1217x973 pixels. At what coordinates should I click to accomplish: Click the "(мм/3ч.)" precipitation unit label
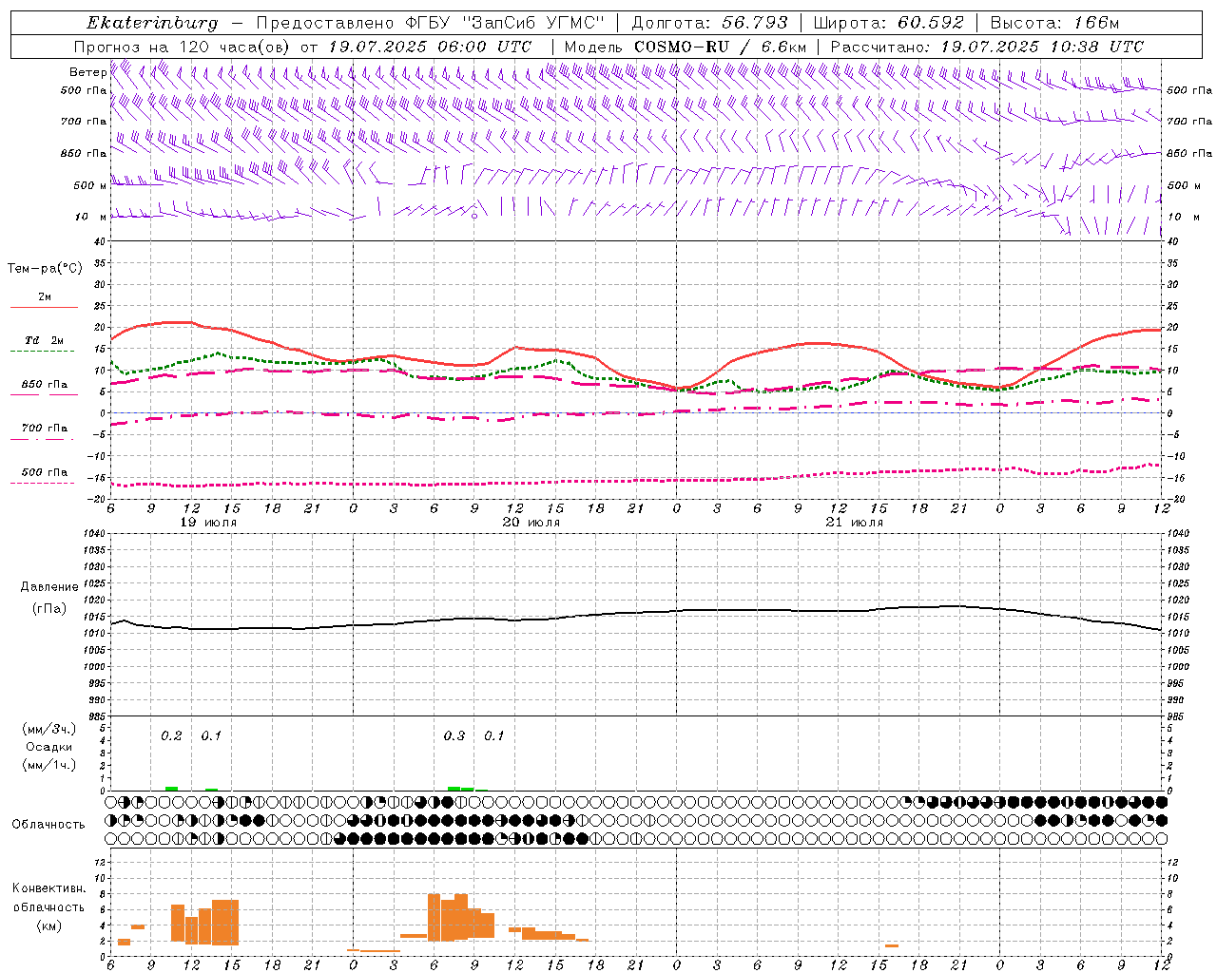click(48, 729)
